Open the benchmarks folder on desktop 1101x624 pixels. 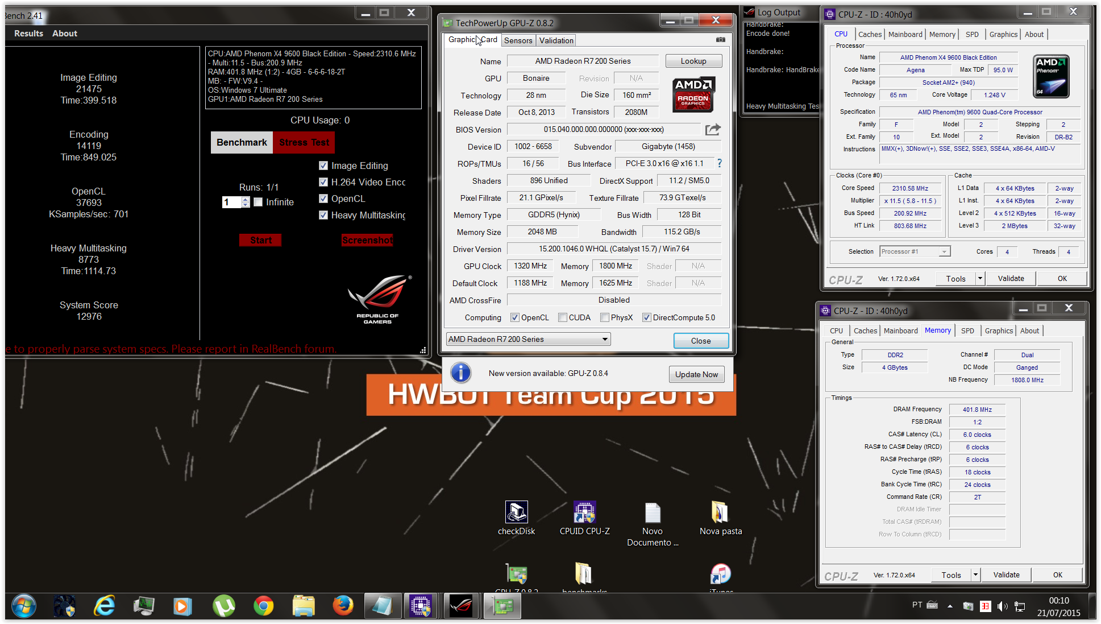[584, 577]
